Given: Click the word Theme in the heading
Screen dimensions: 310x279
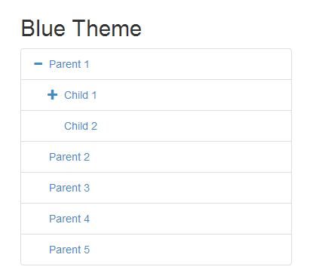Looking at the screenshot, I should (x=107, y=29).
